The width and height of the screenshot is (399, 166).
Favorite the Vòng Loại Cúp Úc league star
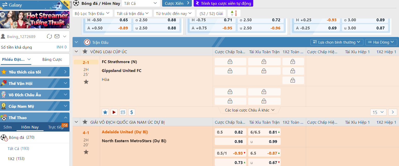pos(85,52)
